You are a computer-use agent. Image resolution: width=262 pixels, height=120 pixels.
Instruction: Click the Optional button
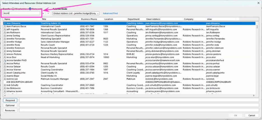(x=10, y=105)
